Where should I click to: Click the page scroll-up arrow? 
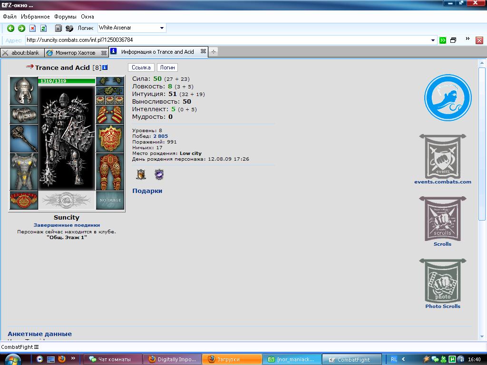point(482,63)
